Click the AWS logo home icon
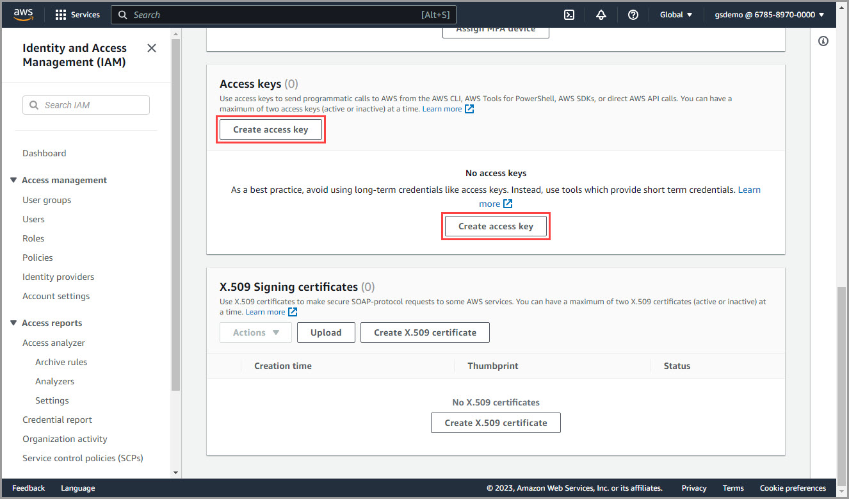Image resolution: width=849 pixels, height=499 pixels. pos(23,14)
